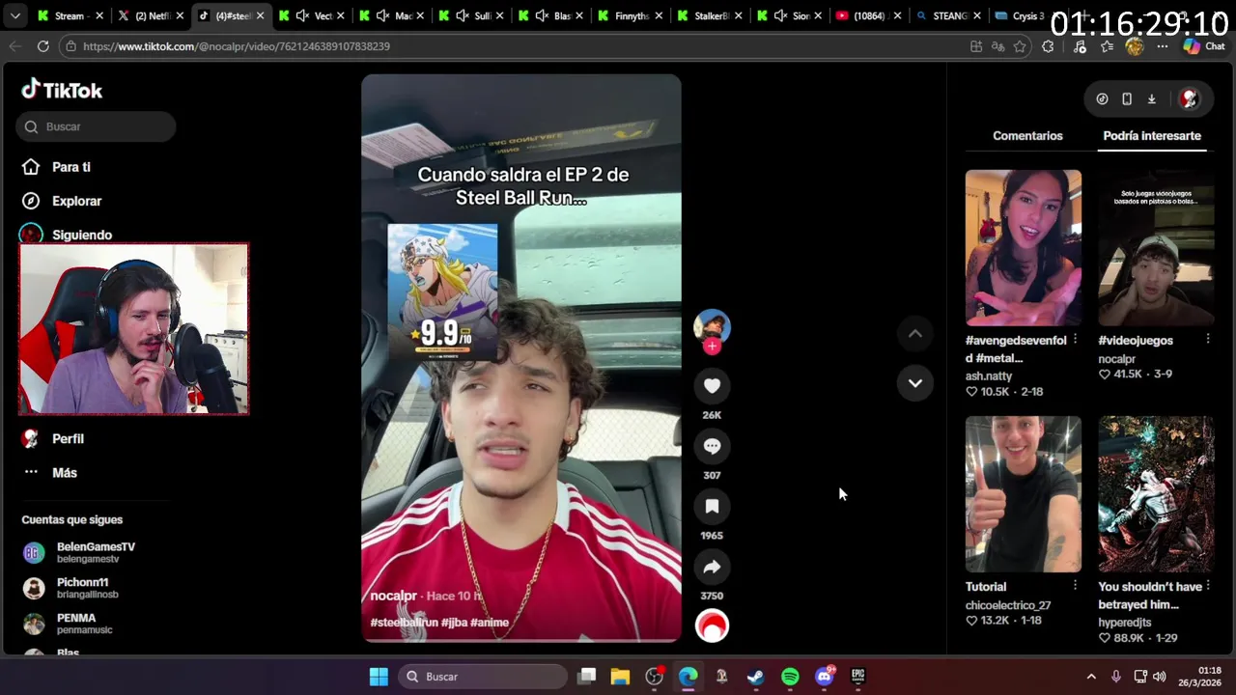Image resolution: width=1236 pixels, height=695 pixels.
Task: Switch to the (2) Netflix X tab
Action: [x=153, y=15]
